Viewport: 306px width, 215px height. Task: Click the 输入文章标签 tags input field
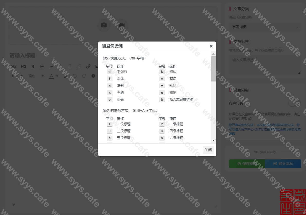(265, 65)
